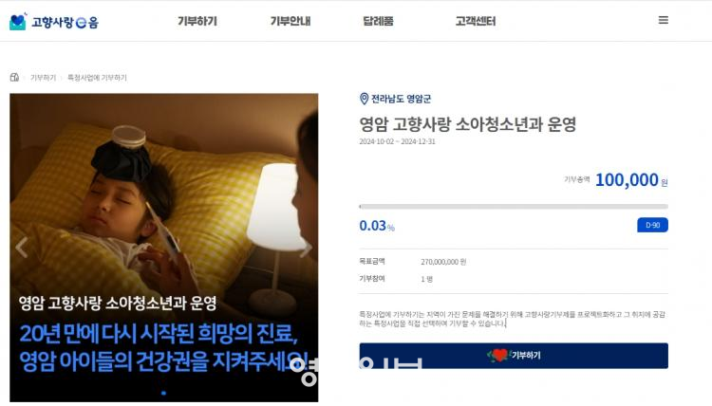The image size is (712, 406).
Task: Click the 기부하기 breadcrumb link
Action: tap(43, 78)
